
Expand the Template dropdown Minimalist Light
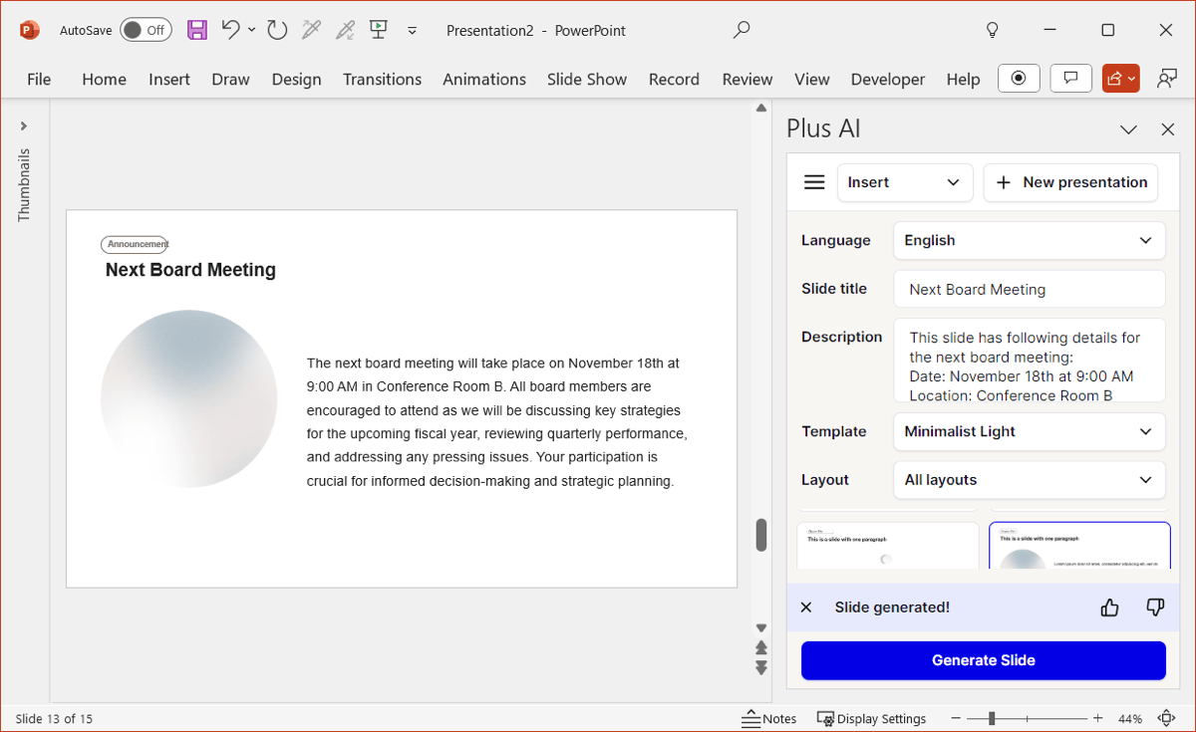(1029, 431)
